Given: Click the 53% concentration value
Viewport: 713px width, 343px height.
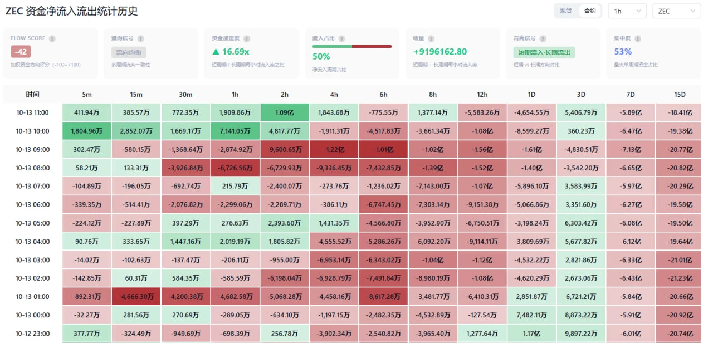Looking at the screenshot, I should pos(623,52).
